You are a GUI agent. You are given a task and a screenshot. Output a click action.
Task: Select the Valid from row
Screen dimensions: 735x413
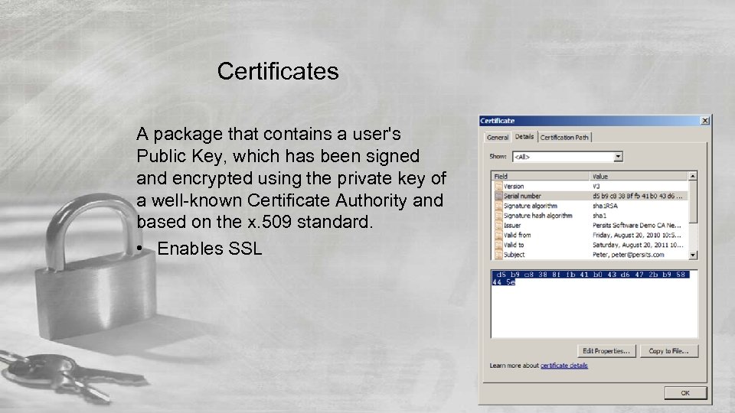click(590, 236)
